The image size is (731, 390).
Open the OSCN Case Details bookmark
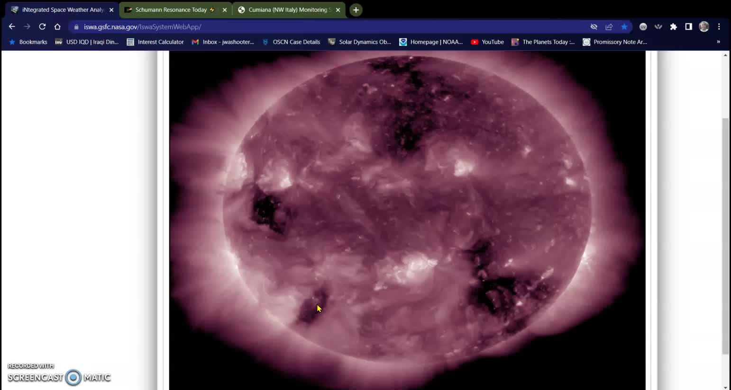291,42
